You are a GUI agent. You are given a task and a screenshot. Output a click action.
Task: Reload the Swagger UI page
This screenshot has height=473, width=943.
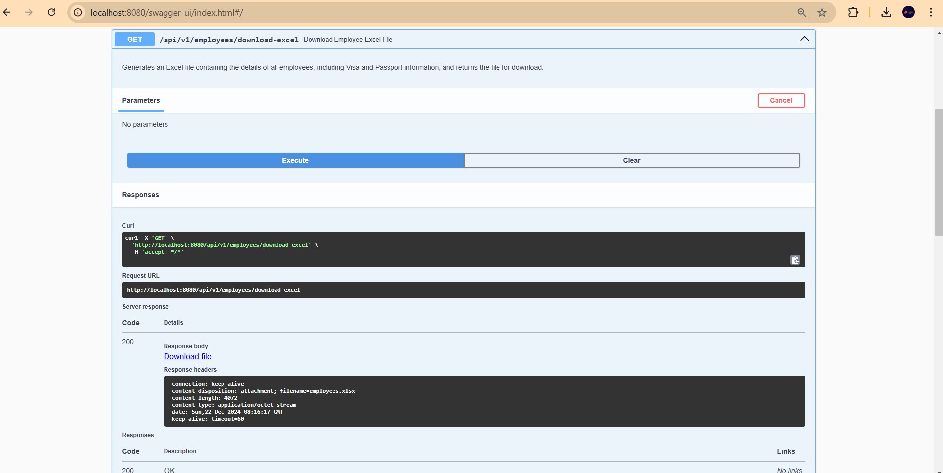pos(51,12)
